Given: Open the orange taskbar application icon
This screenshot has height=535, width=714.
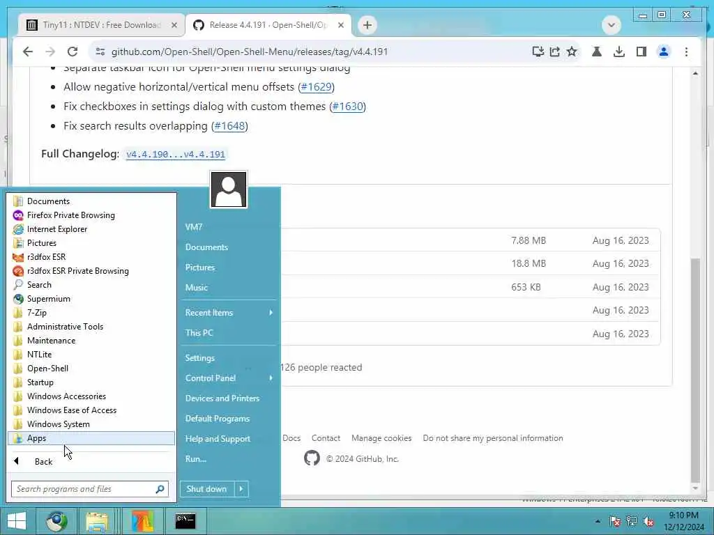Looking at the screenshot, I should [x=142, y=521].
